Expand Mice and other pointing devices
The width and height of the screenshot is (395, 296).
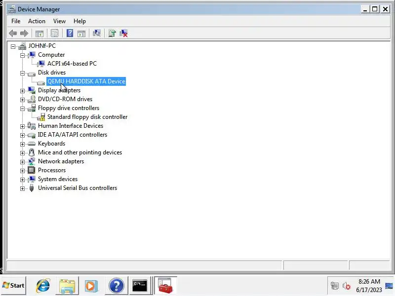[x=22, y=153]
